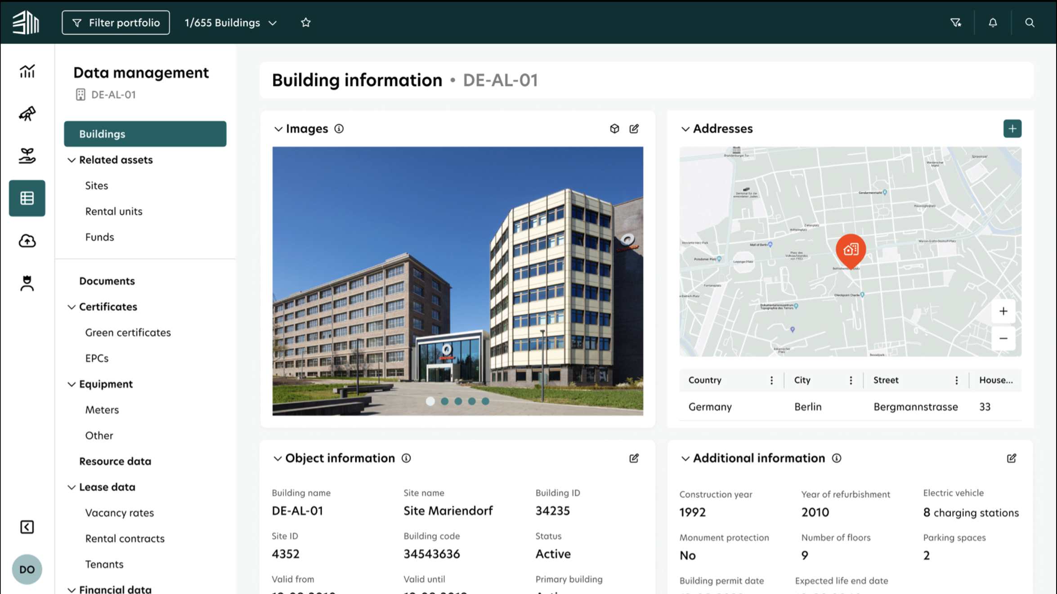Viewport: 1057px width, 594px height.
Task: Open the telescope sidebar icon
Action: point(27,113)
